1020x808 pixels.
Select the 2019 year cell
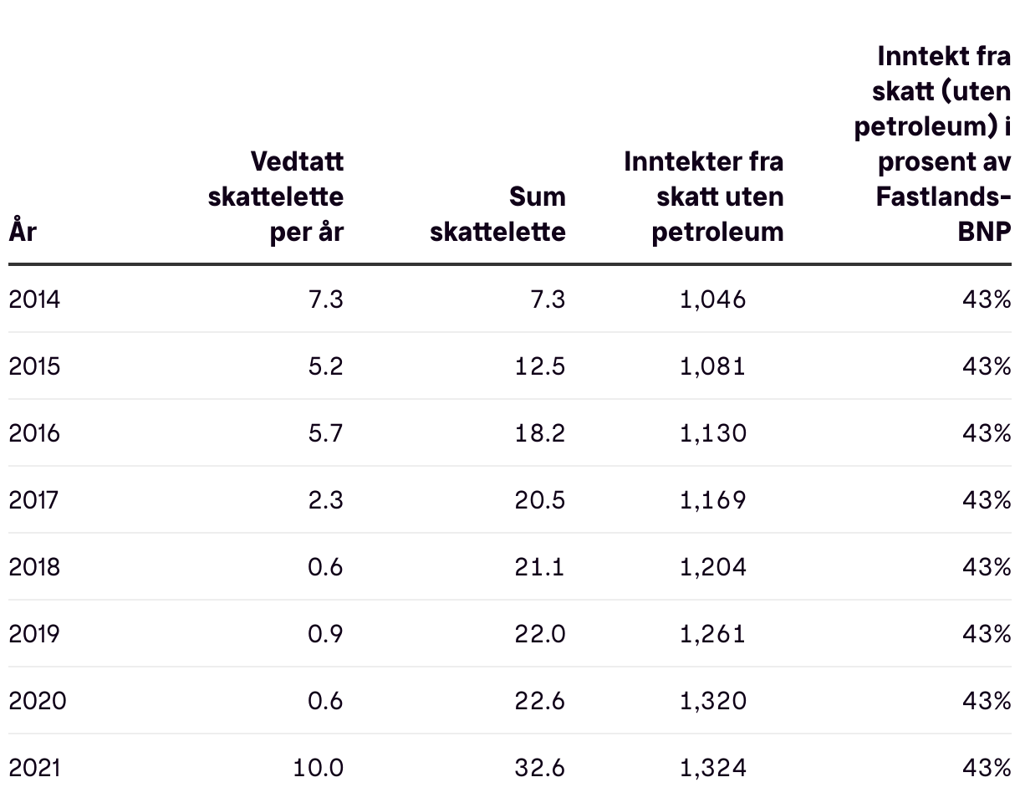point(35,634)
